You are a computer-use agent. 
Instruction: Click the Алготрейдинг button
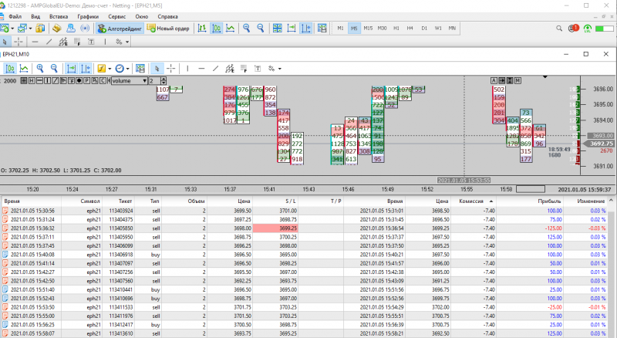point(120,29)
